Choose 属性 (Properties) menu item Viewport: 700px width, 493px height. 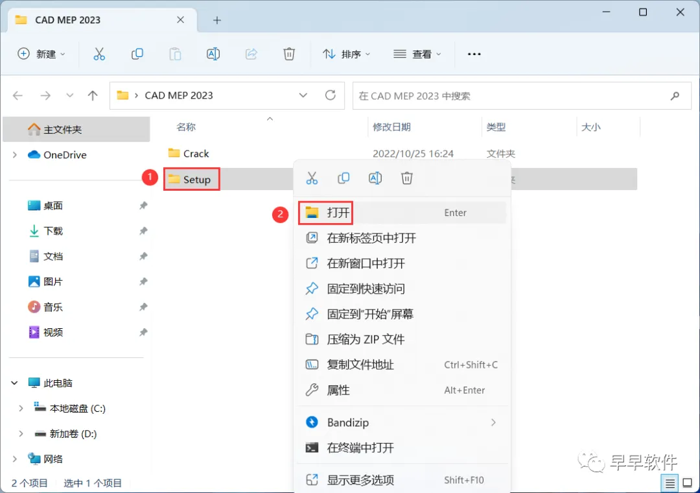coord(402,391)
